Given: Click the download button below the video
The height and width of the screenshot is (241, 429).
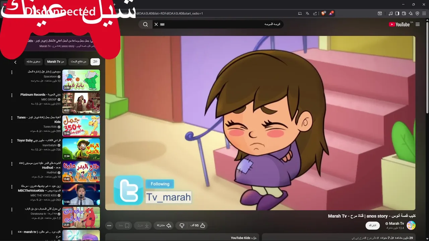Looking at the screenshot, I should 143,226.
